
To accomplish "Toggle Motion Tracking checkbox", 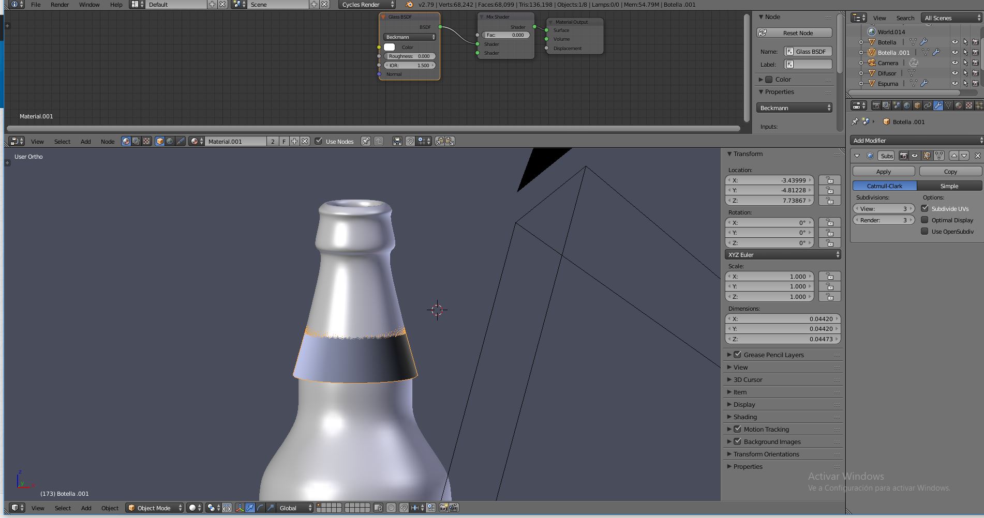I will click(x=738, y=429).
